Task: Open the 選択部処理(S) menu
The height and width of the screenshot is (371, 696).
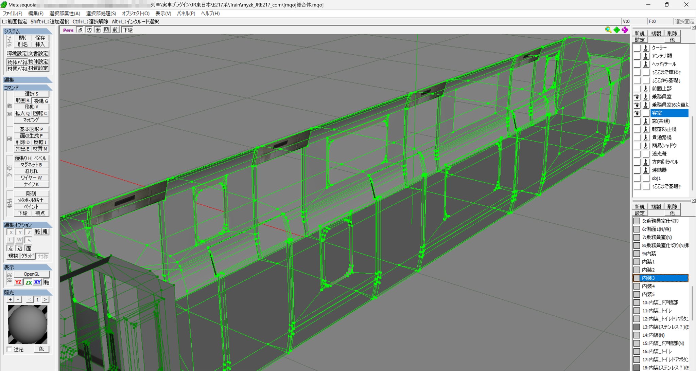Action: point(101,13)
